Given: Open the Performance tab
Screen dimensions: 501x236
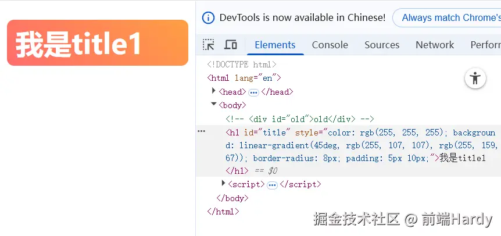Looking at the screenshot, I should coord(485,45).
